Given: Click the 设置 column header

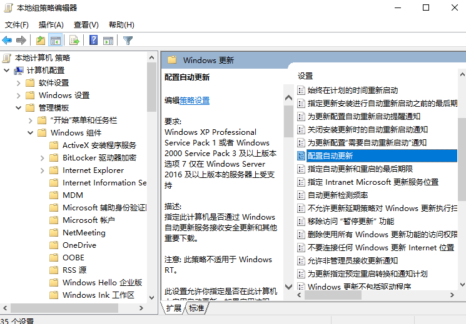Looking at the screenshot, I should pyautogui.click(x=305, y=76).
